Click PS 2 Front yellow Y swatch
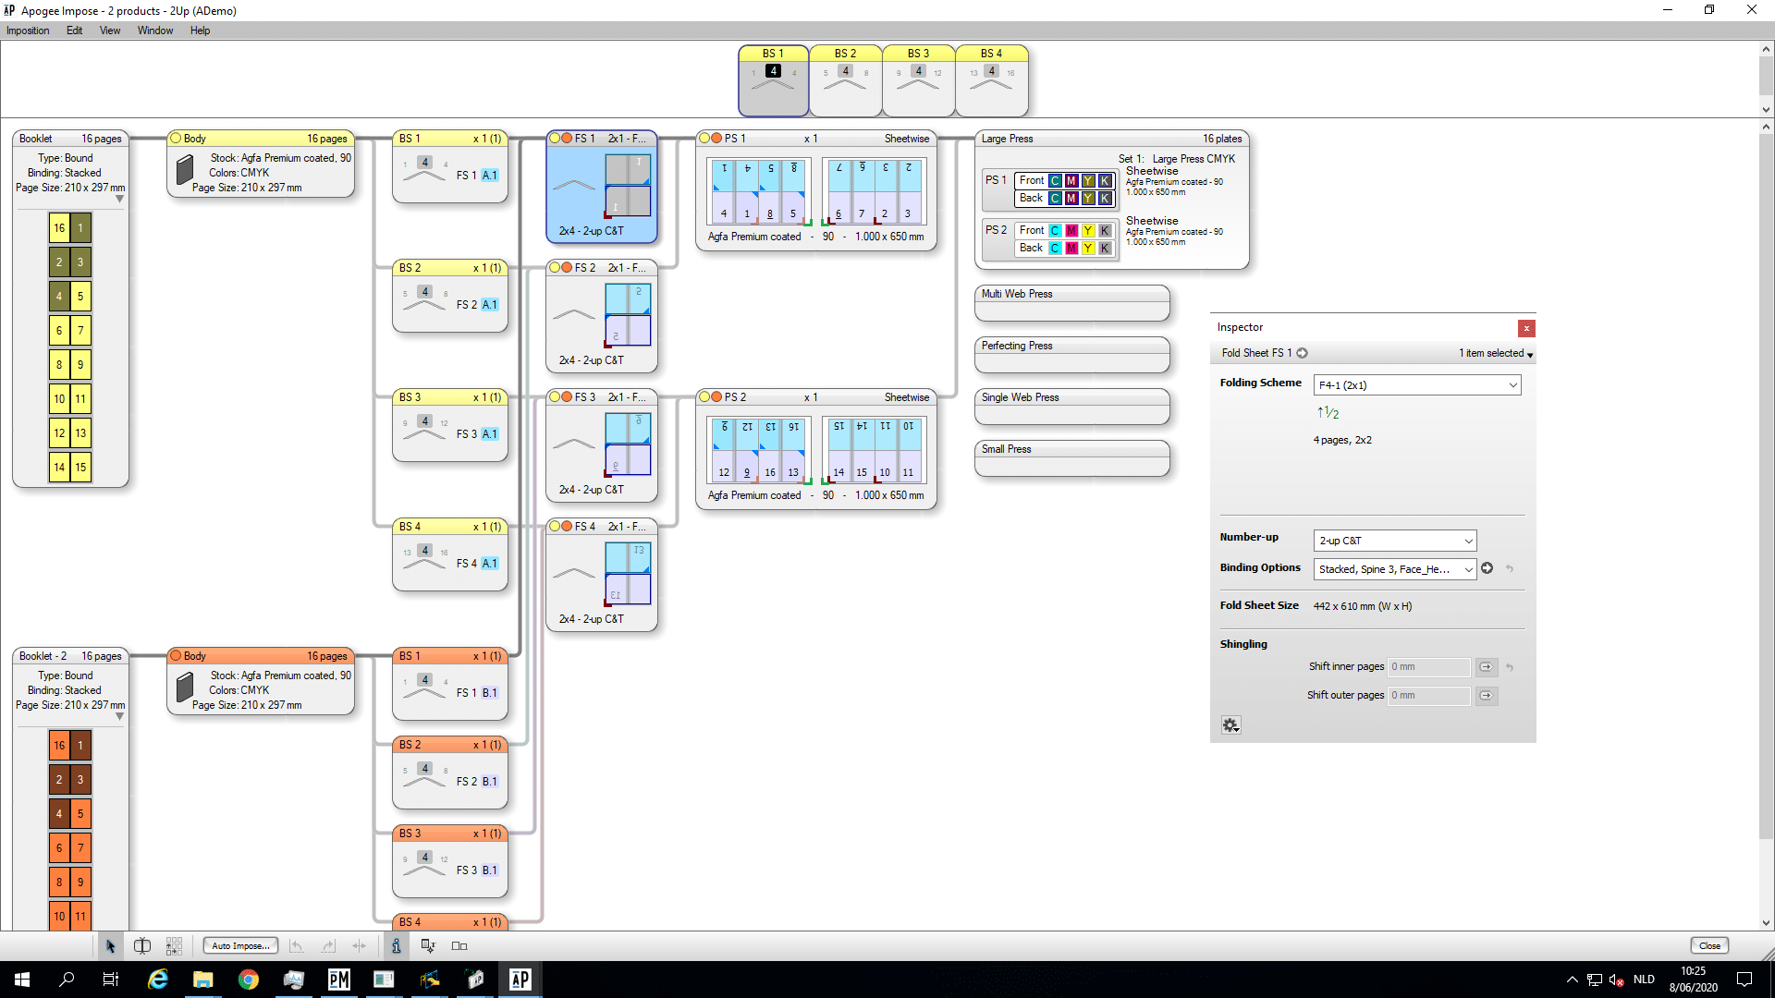 click(1088, 231)
